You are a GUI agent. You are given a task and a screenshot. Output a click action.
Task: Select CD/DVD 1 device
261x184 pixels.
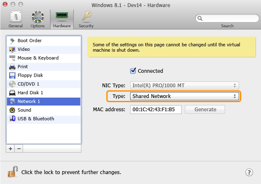(44, 84)
